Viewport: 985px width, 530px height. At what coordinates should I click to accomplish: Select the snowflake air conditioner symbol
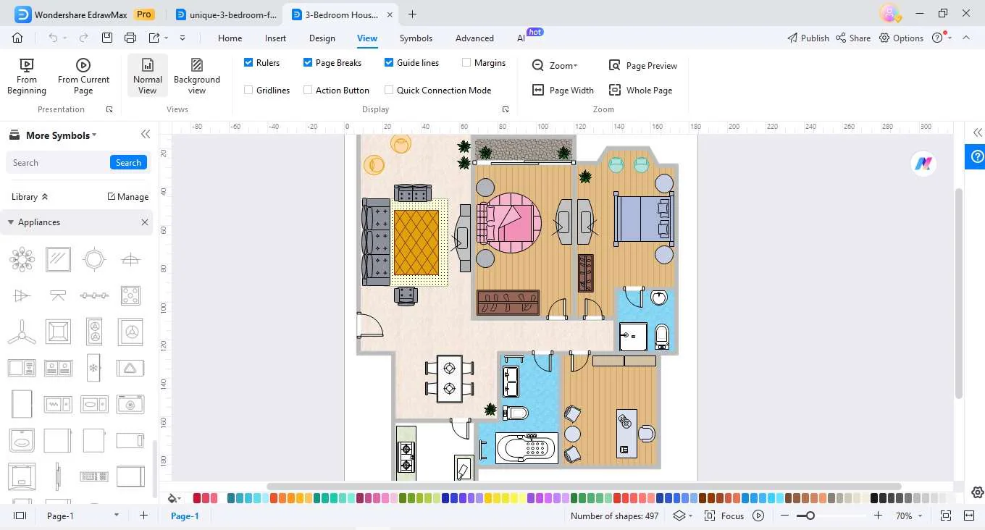[93, 368]
